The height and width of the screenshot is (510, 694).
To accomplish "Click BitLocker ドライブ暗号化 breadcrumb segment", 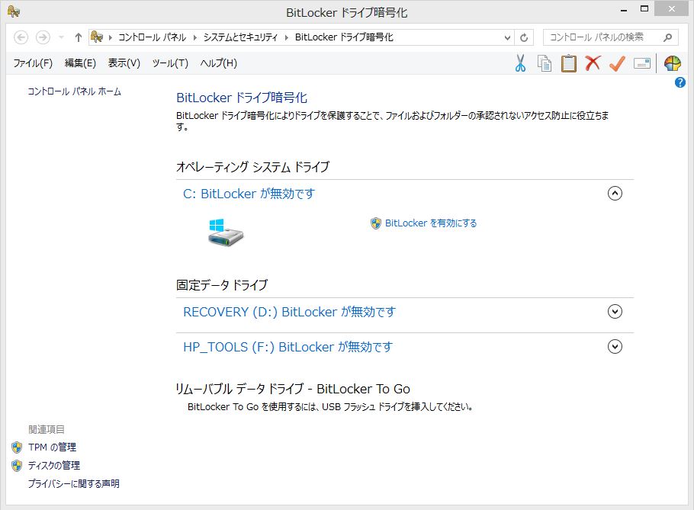I will click(x=344, y=37).
